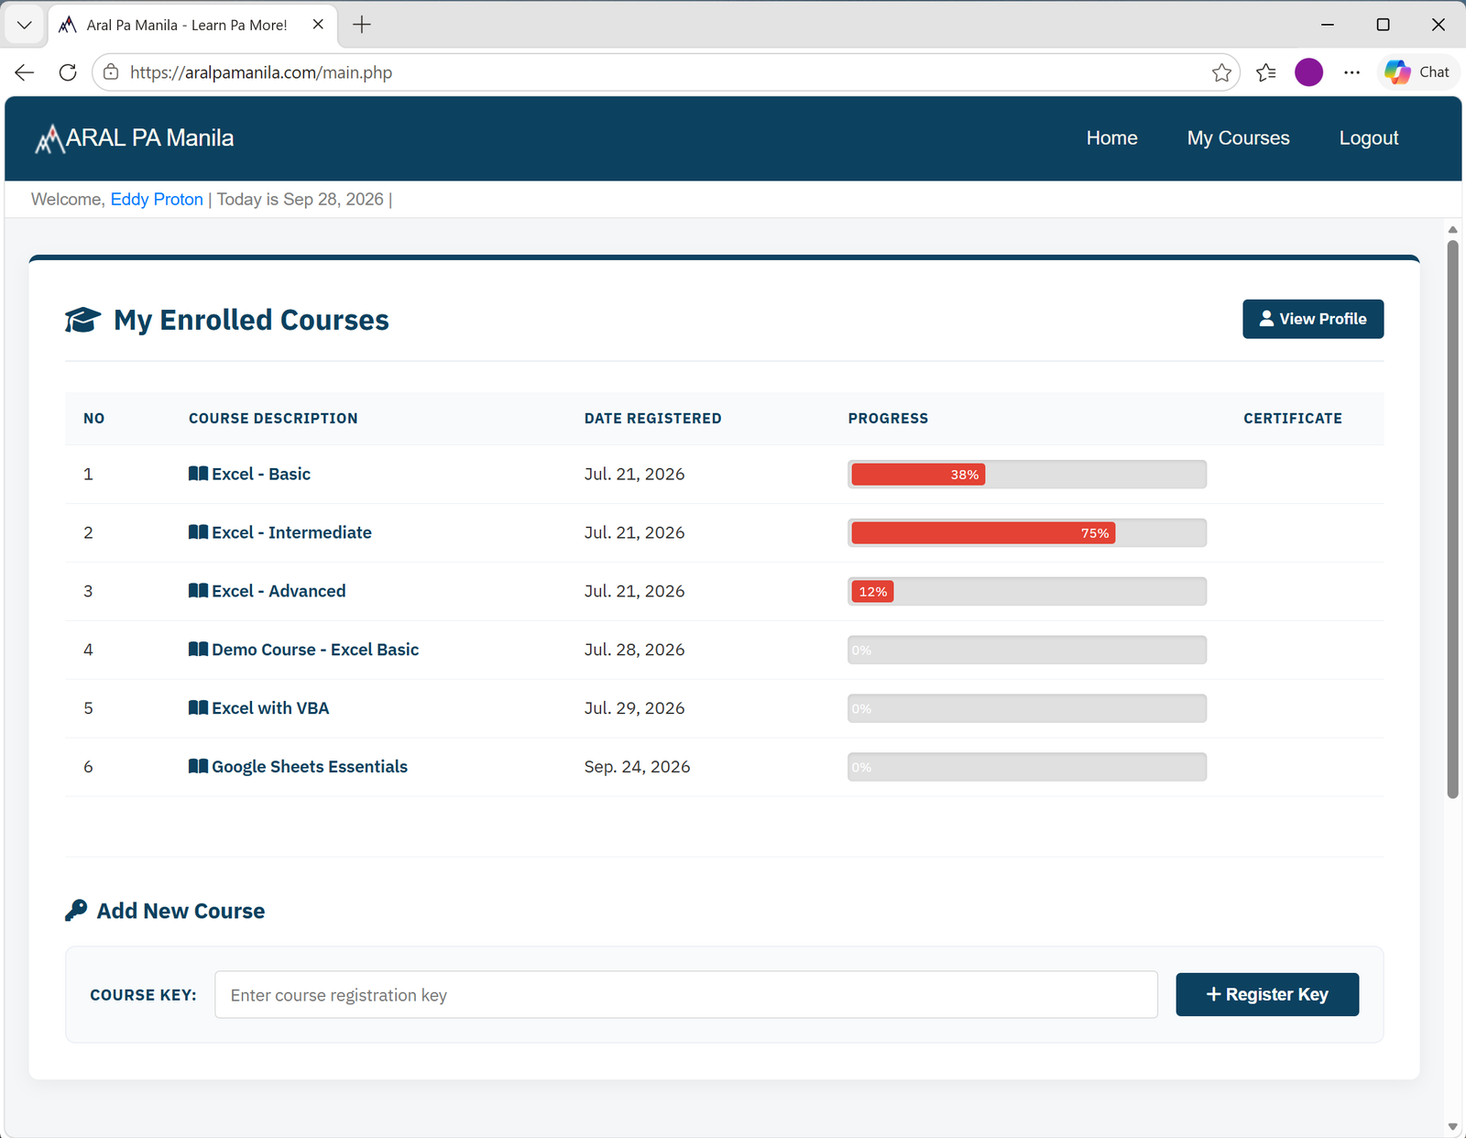Image resolution: width=1466 pixels, height=1138 pixels.
Task: Click book icon beside Excel - Intermediate
Action: 198,532
